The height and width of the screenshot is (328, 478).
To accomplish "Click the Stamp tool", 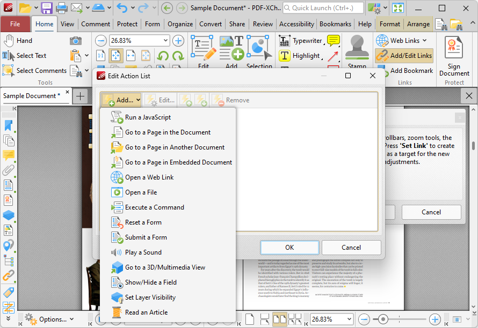I will click(357, 51).
